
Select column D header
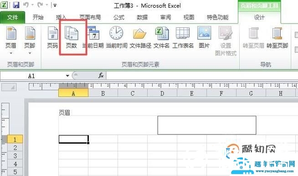pos(162,93)
